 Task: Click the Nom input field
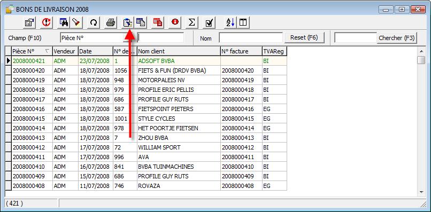[x=251, y=38]
